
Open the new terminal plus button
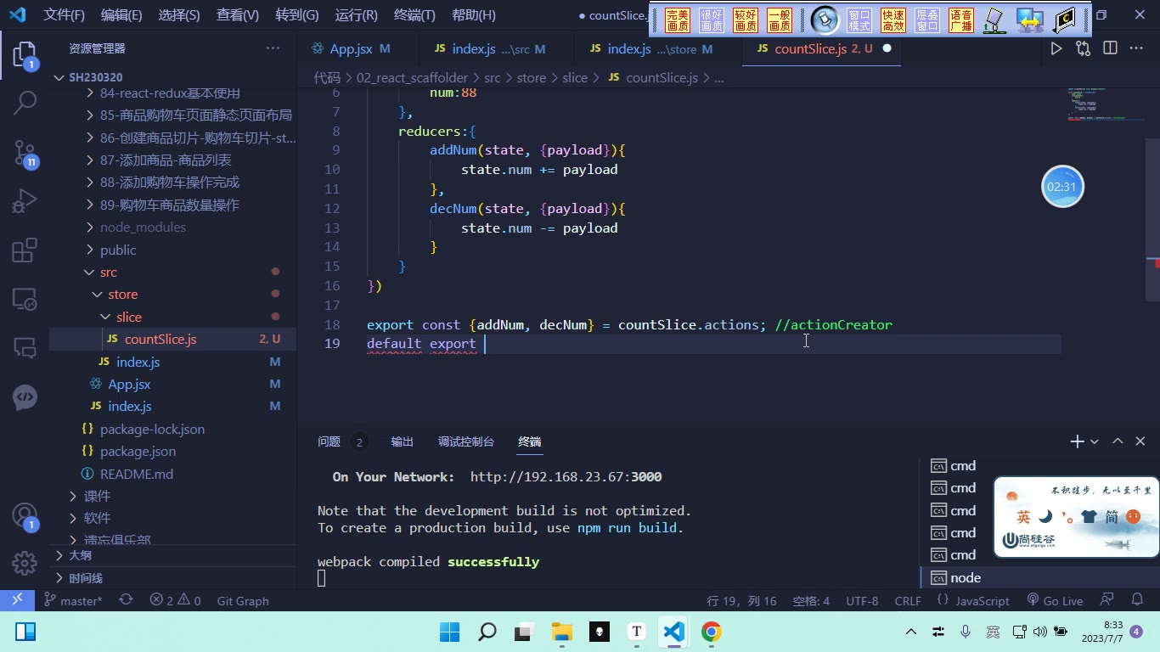click(x=1077, y=441)
